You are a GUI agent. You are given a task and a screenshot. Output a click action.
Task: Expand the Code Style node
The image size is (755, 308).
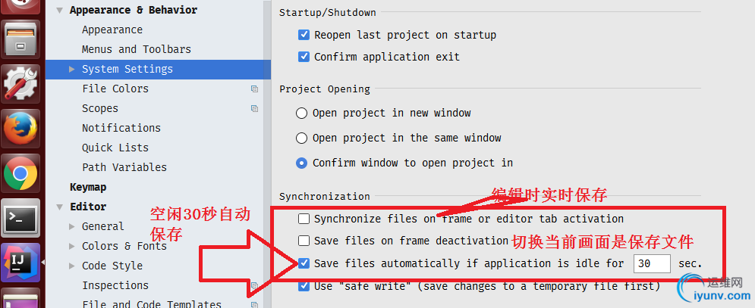(x=72, y=266)
